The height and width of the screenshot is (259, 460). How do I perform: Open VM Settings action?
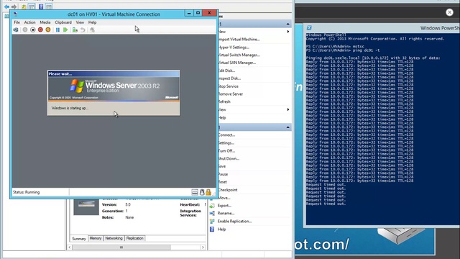click(226, 143)
